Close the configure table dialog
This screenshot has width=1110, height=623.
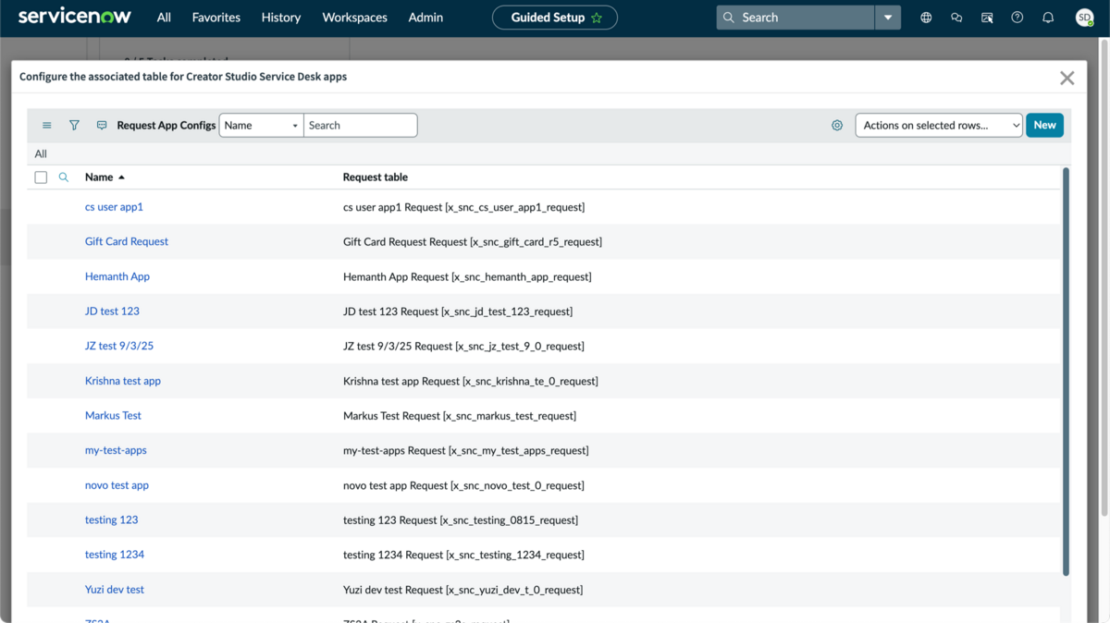pyautogui.click(x=1067, y=78)
